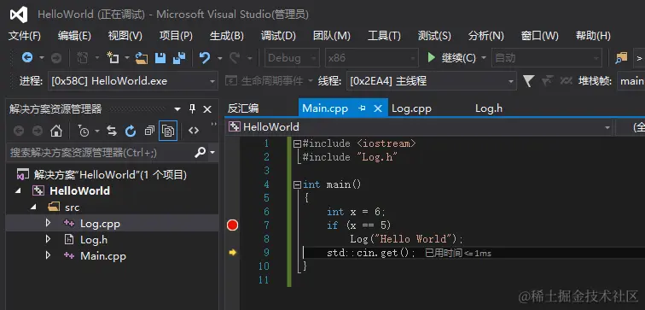The image size is (645, 310).
Task: Click the thread filter funnel icon
Action: 529,80
